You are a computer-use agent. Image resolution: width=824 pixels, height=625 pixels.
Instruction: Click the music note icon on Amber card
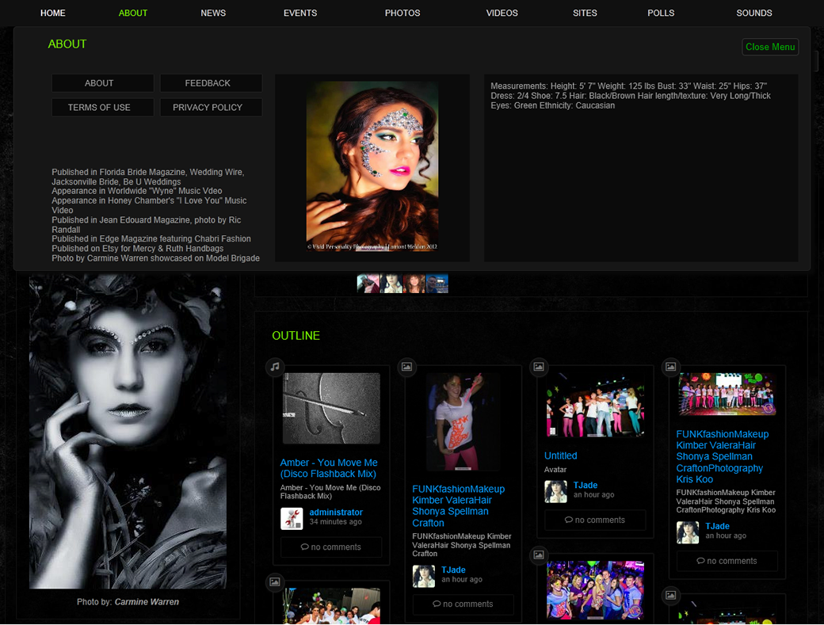(x=275, y=367)
